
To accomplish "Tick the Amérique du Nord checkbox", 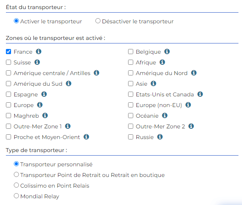I will pos(131,73).
